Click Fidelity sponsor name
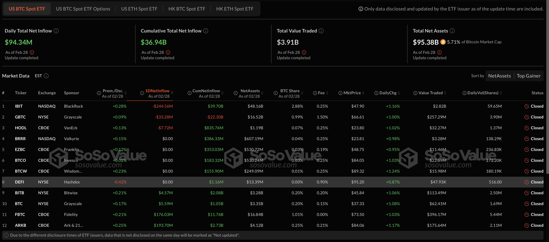Screen dimensions: 549x242 pos(71,214)
